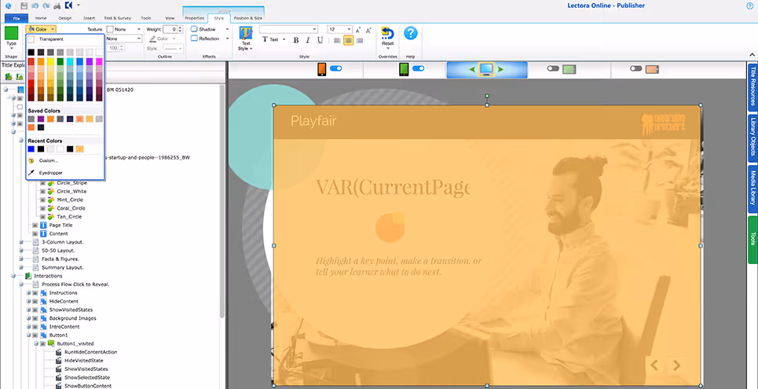This screenshot has width=758, height=389.
Task: Click first Title Explorer toolbar icon
Action: point(8,76)
